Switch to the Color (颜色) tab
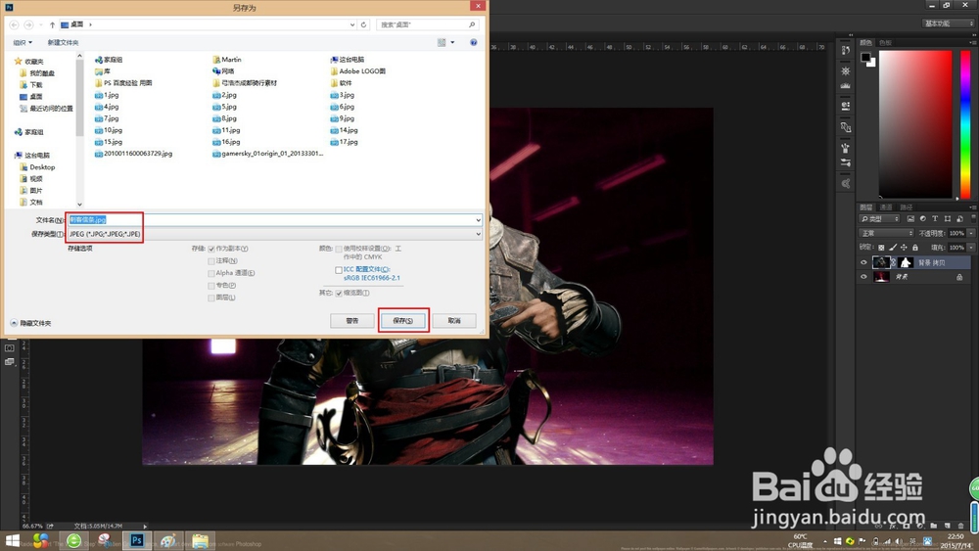 pyautogui.click(x=866, y=42)
